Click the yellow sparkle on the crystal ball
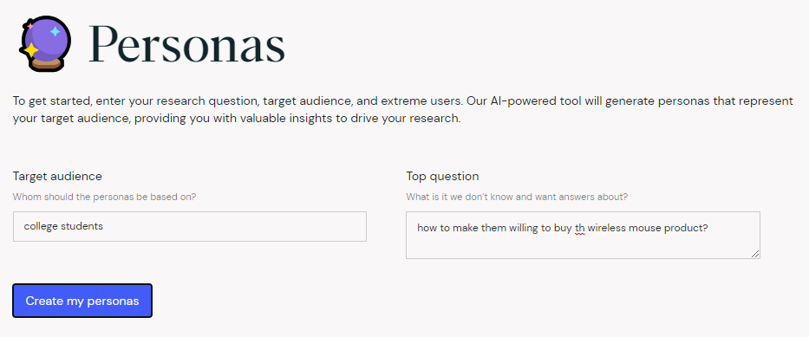 point(31,50)
